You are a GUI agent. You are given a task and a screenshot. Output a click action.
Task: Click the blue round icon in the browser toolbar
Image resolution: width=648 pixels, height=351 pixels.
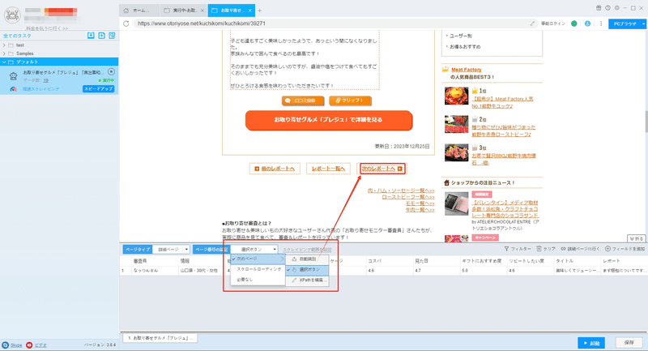point(587,24)
